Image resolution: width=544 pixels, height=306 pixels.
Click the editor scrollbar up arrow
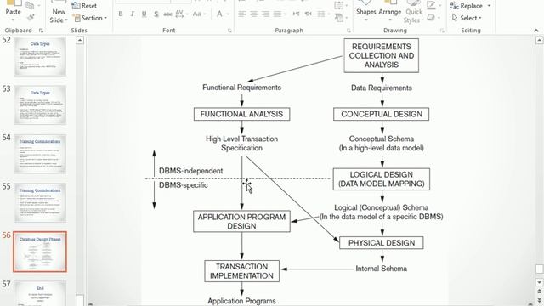[x=539, y=41]
